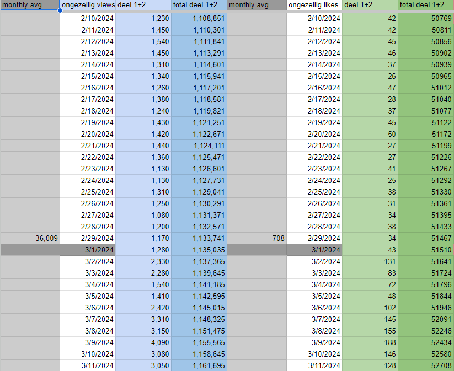Click the blue selection handle dot
Image resolution: width=454 pixels, height=371 pixels.
click(x=60, y=10)
